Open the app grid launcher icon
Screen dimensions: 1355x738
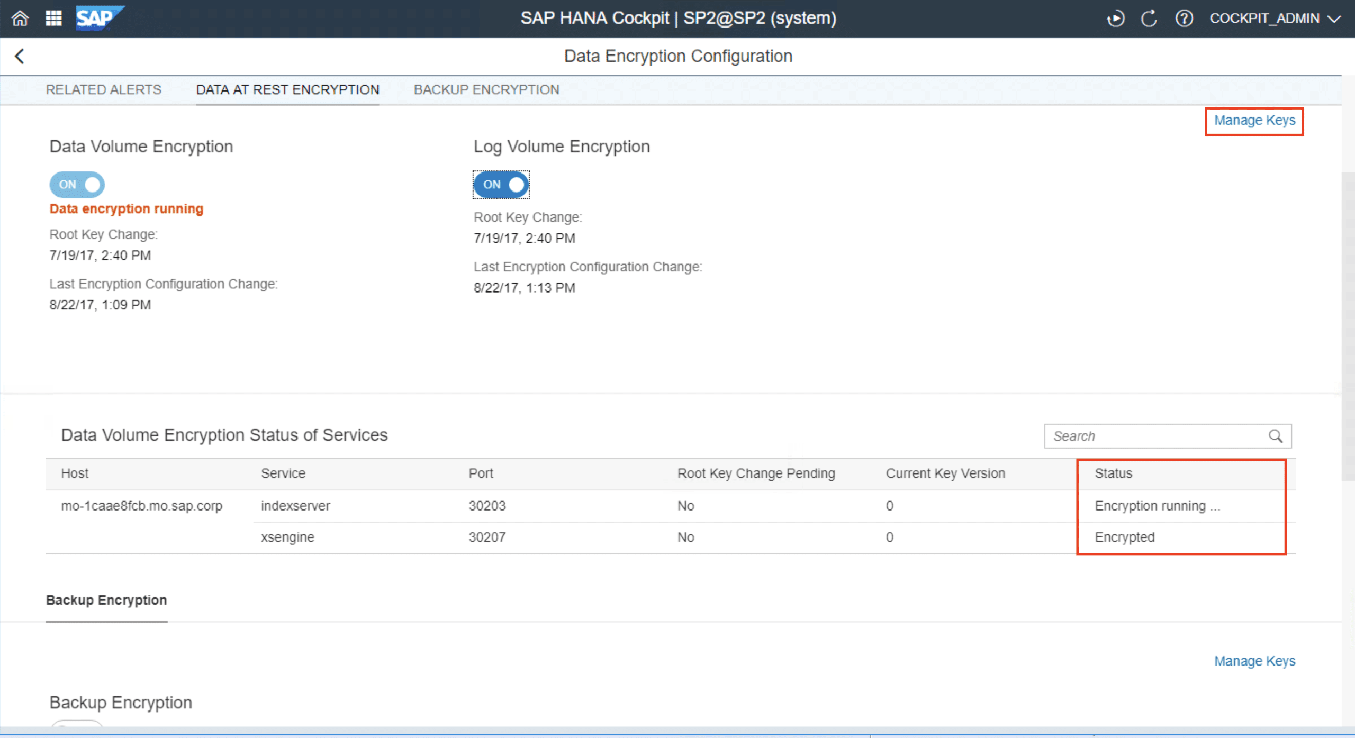(53, 19)
